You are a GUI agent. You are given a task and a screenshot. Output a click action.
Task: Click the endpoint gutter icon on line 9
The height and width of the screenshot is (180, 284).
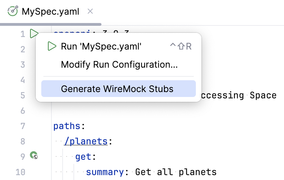pyautogui.click(x=34, y=156)
